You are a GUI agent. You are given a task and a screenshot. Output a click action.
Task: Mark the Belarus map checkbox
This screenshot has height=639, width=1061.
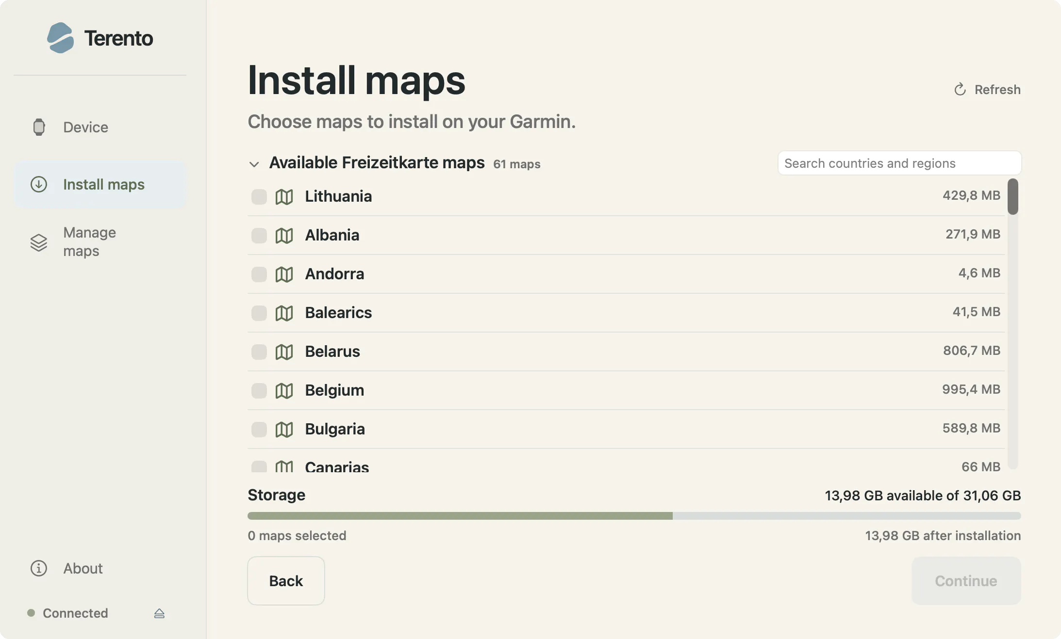pos(259,351)
